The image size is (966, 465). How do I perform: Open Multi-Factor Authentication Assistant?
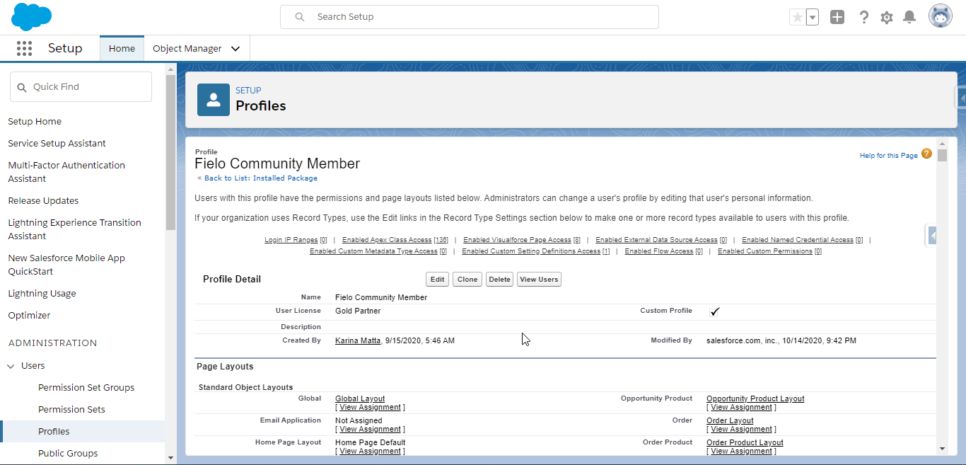pyautogui.click(x=66, y=172)
